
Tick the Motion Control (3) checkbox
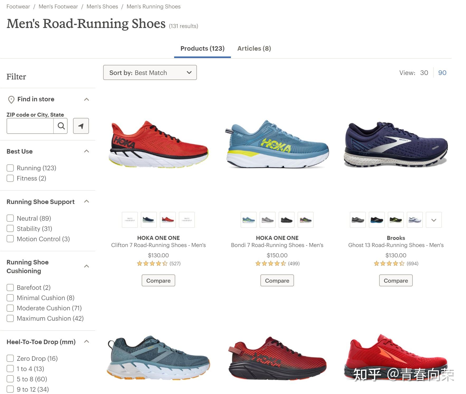[x=10, y=239]
